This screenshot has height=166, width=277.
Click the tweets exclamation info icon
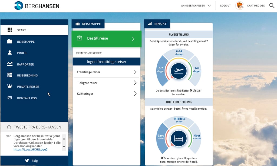coord(9,127)
